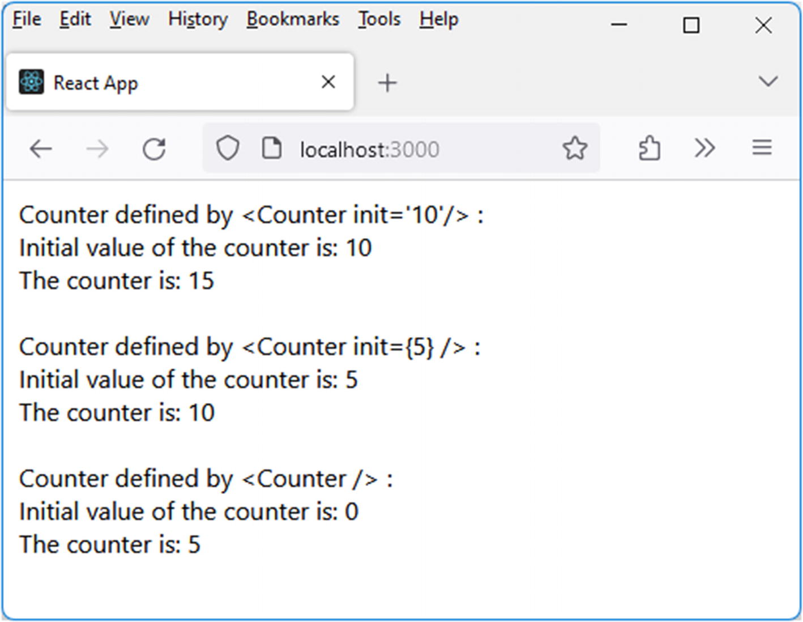Viewport: 803px width, 622px height.
Task: Open the View menu
Action: (129, 19)
